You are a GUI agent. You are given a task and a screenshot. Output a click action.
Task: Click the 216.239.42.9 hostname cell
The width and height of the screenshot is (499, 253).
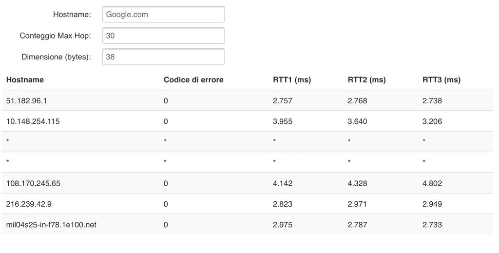tap(29, 204)
